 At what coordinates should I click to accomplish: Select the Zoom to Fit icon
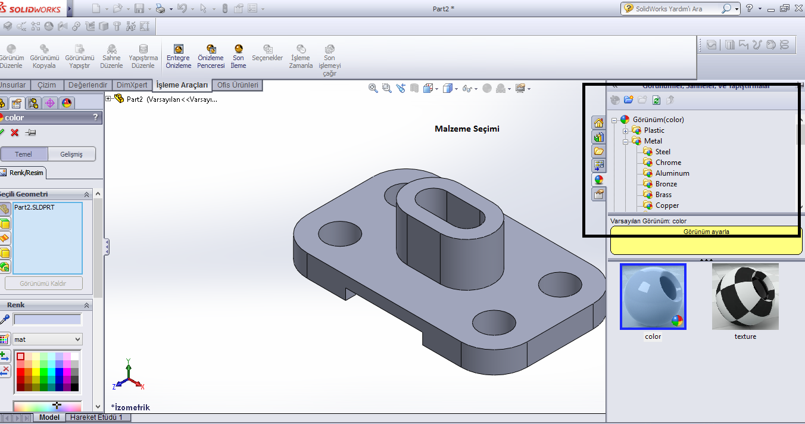373,88
